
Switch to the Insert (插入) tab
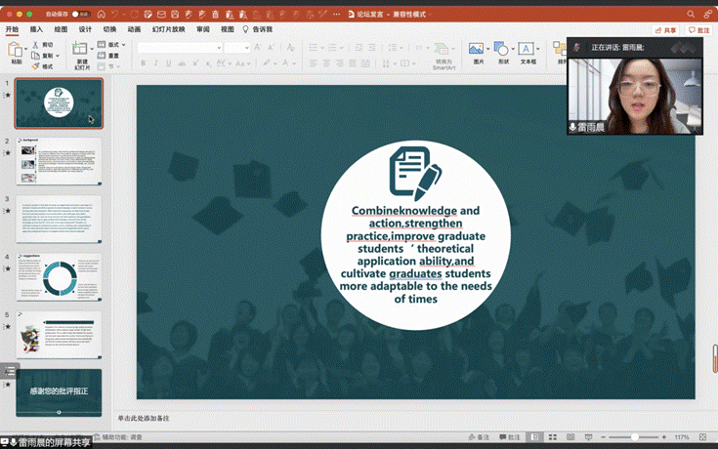(36, 29)
